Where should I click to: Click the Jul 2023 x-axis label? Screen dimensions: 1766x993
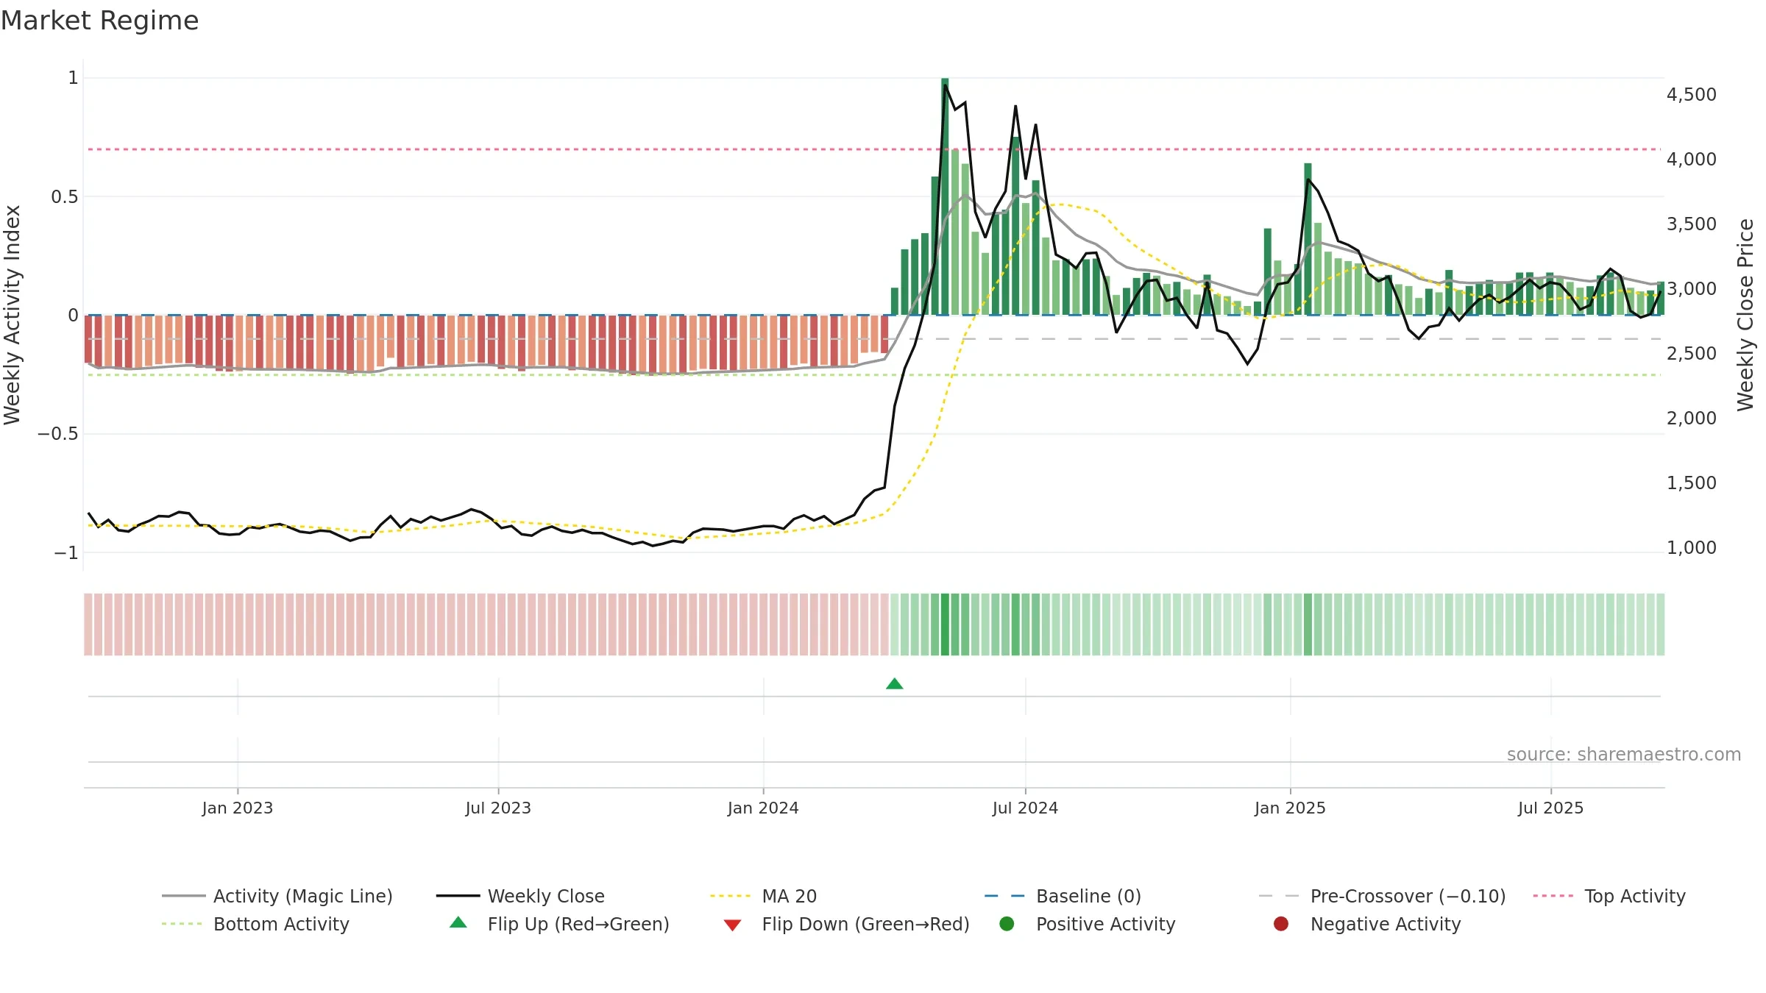[498, 808]
